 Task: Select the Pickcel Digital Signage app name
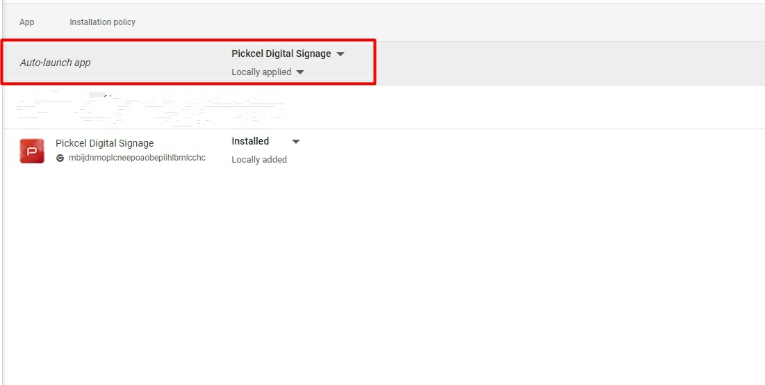click(x=104, y=143)
